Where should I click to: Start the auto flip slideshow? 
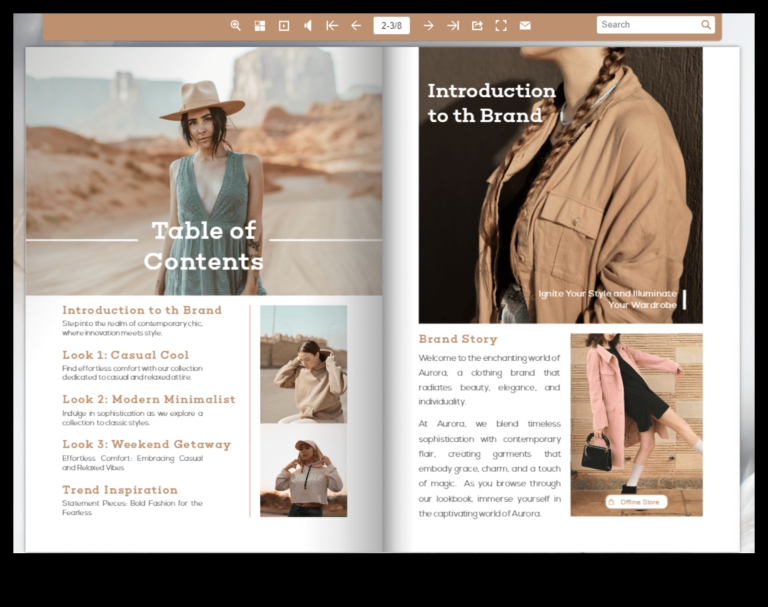pyautogui.click(x=284, y=25)
